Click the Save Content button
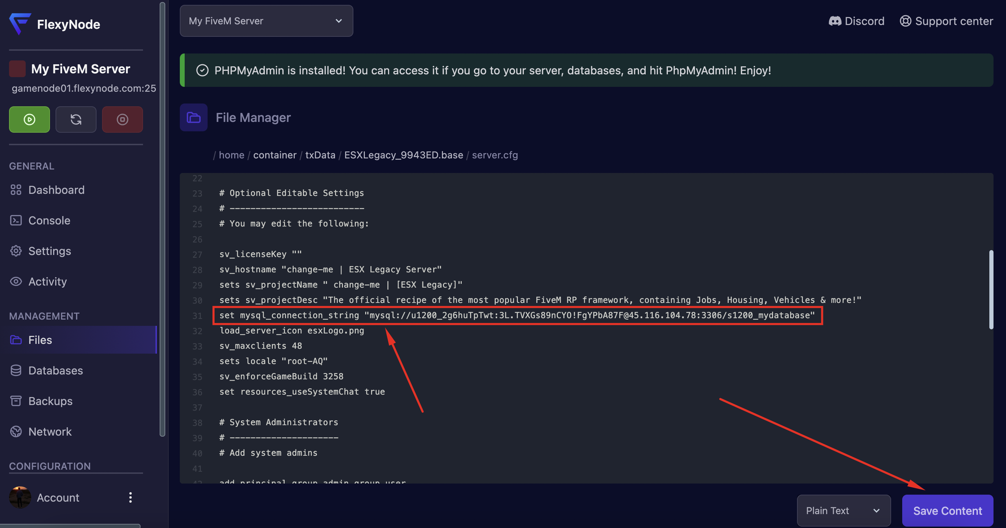Screen dimensions: 1006x528 (x=947, y=510)
